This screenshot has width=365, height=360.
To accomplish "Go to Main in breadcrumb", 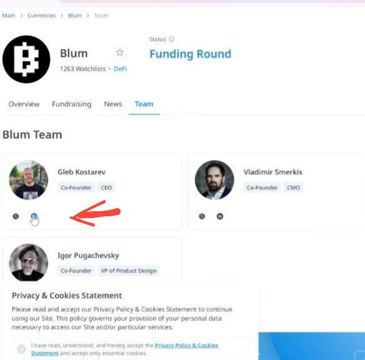I will pos(9,16).
